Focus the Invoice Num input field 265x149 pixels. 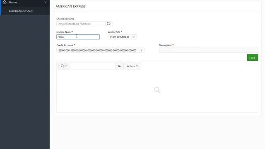tap(78, 37)
